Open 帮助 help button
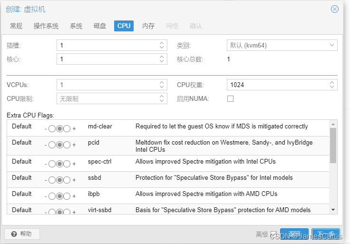Viewport: 350px width, 244px height. (x=22, y=234)
